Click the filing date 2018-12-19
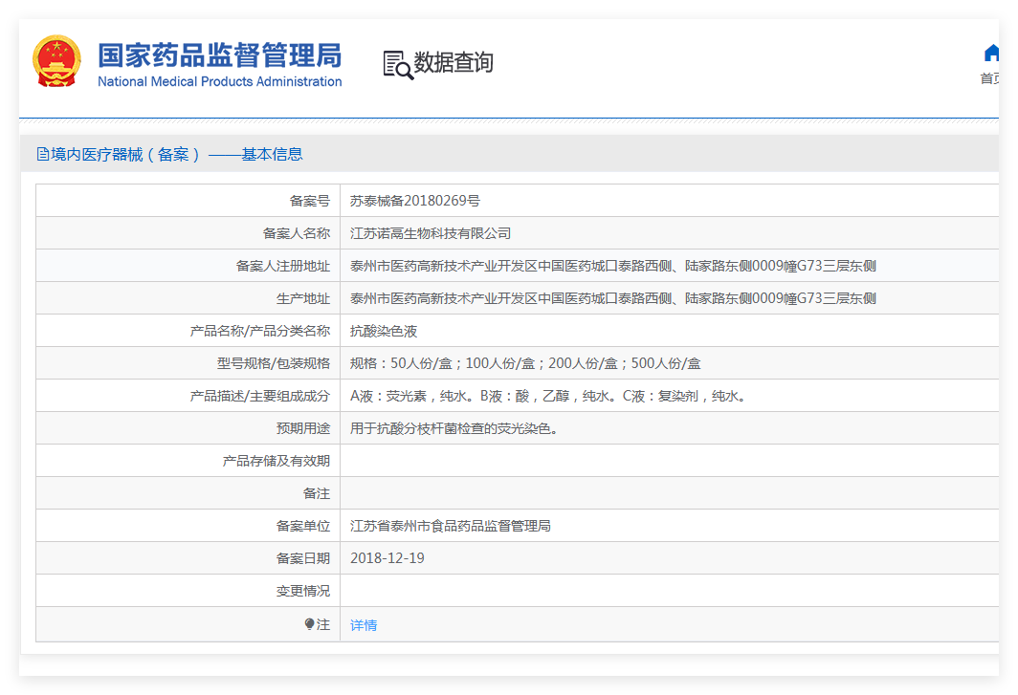The height and width of the screenshot is (695, 1018). pyautogui.click(x=387, y=558)
